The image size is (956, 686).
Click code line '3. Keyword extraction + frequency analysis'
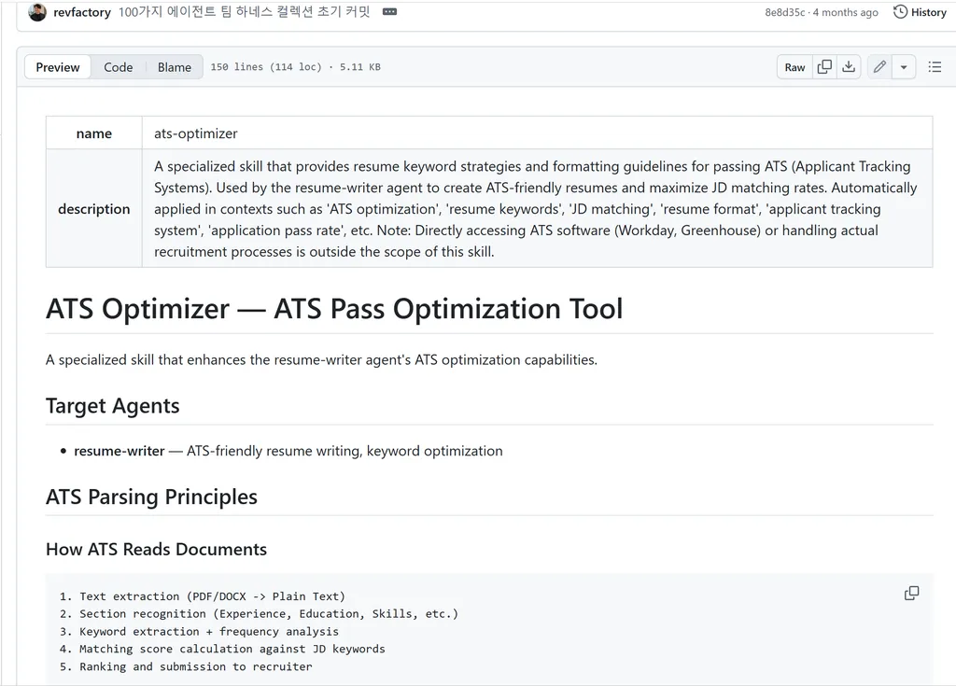click(x=199, y=632)
